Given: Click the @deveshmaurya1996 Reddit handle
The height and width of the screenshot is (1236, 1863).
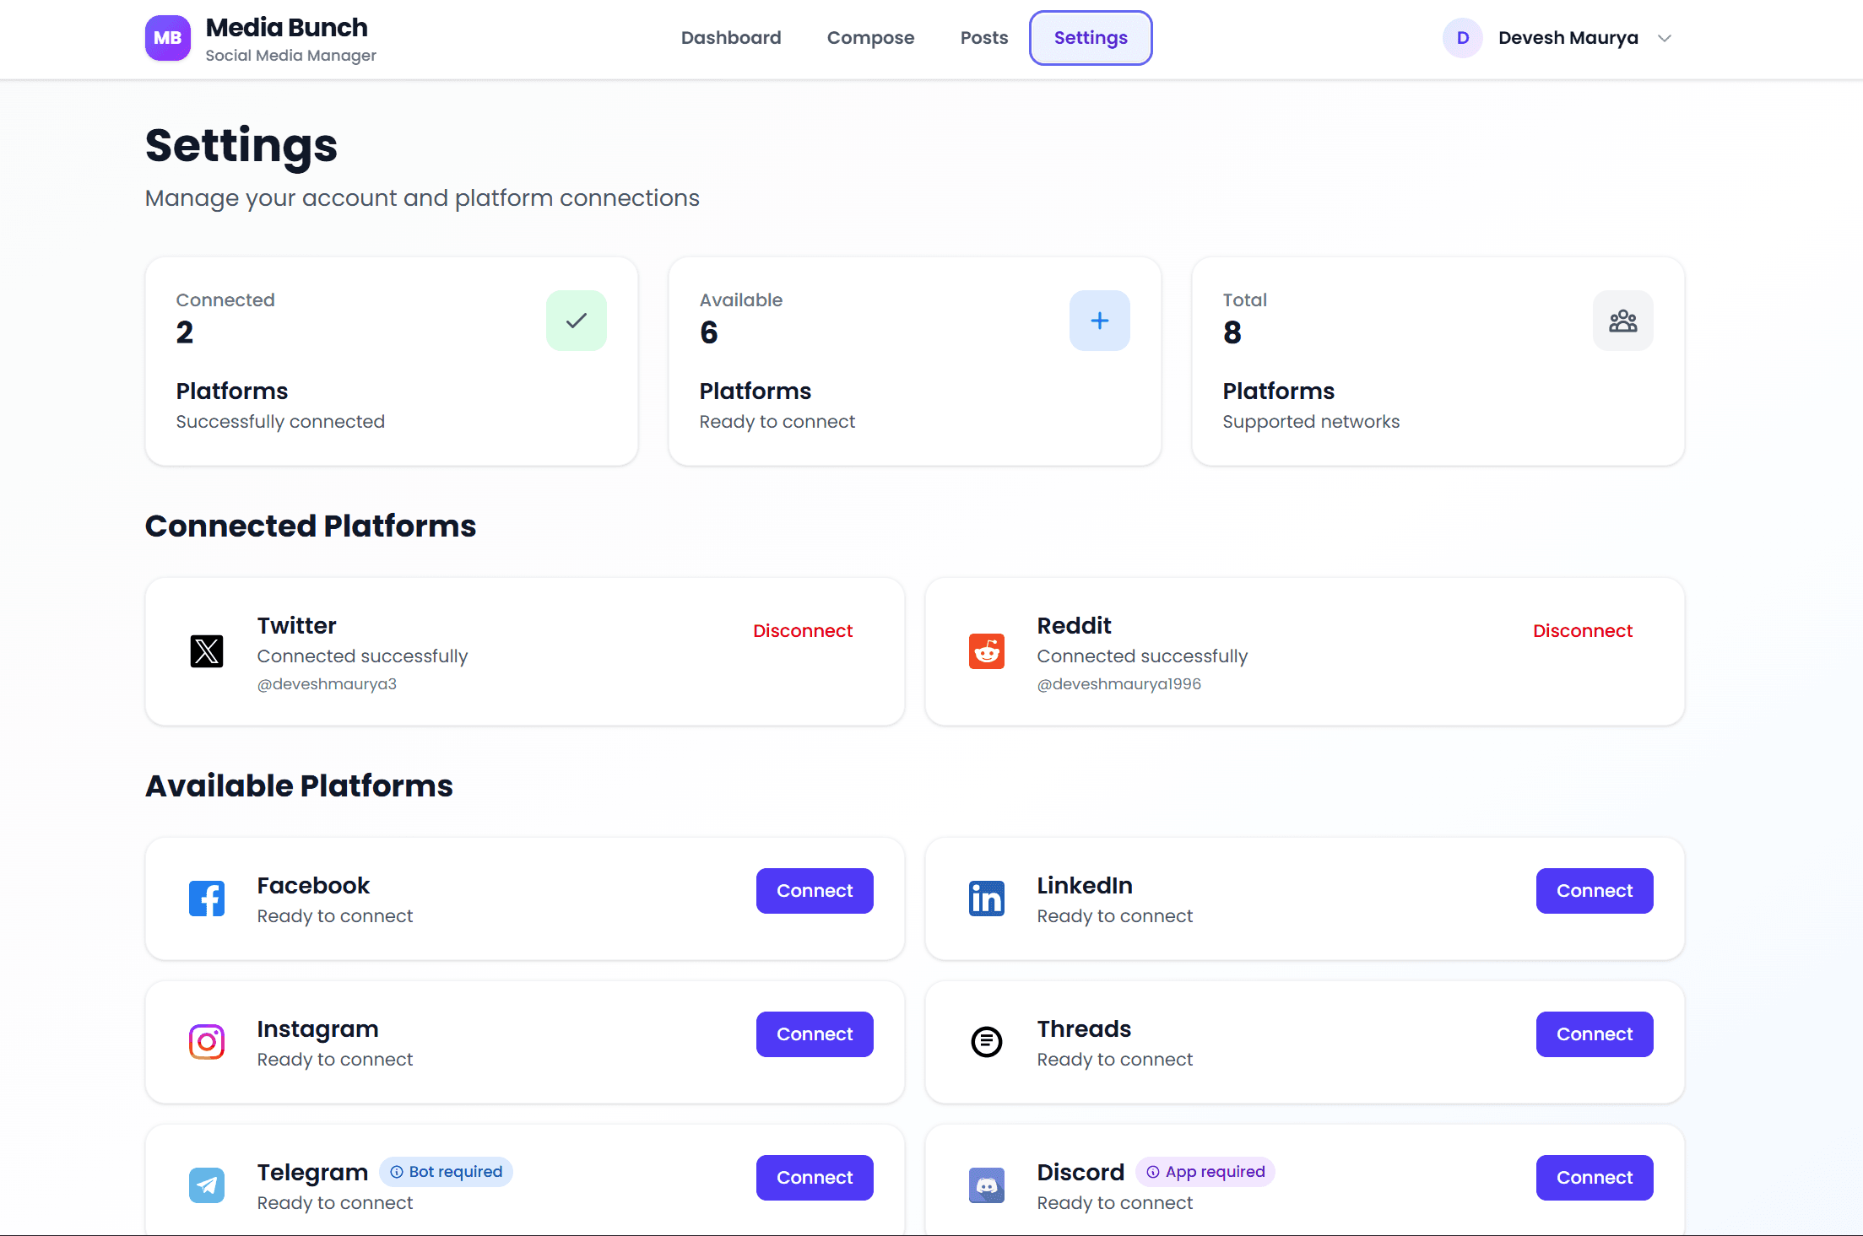Looking at the screenshot, I should (1119, 684).
